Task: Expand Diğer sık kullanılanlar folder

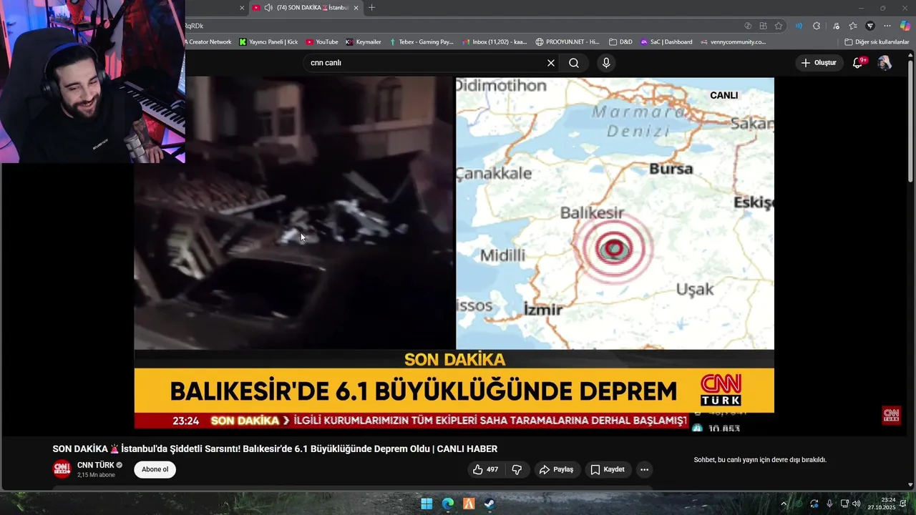Action: tap(877, 42)
